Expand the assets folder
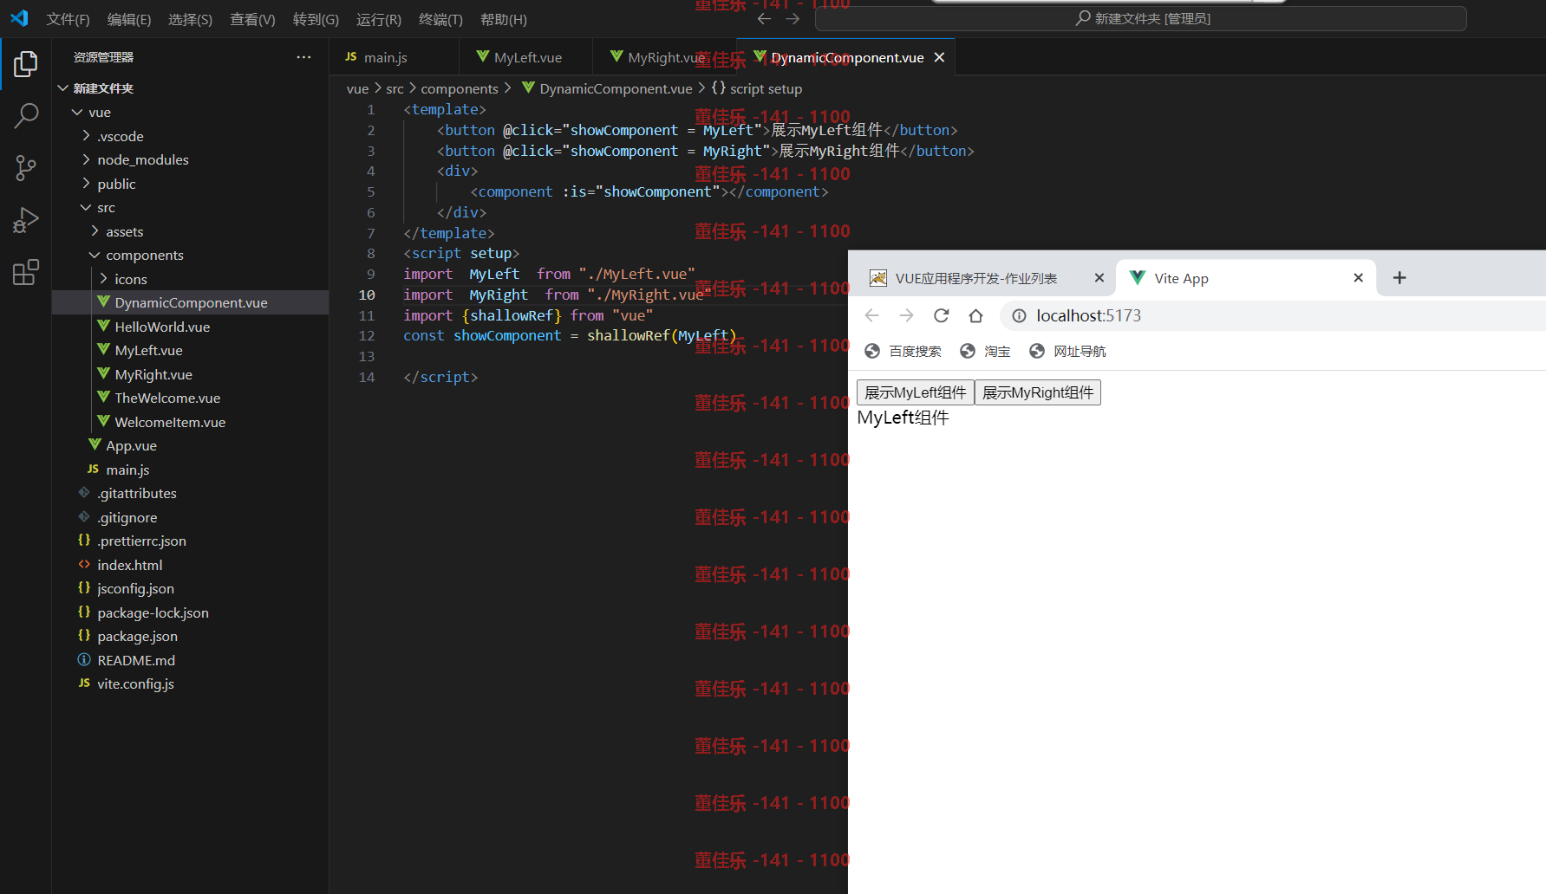1546x894 pixels. [190, 231]
